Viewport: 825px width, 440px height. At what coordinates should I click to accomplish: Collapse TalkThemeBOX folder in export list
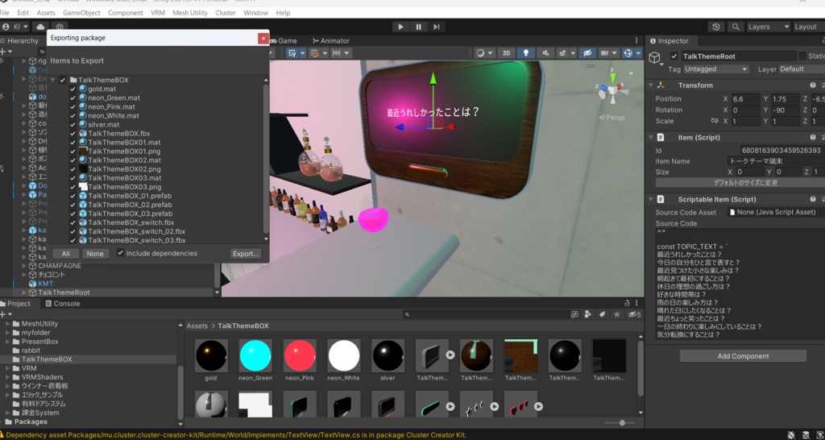click(x=52, y=80)
